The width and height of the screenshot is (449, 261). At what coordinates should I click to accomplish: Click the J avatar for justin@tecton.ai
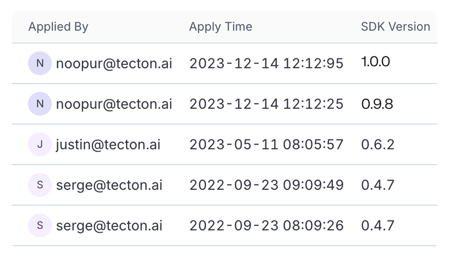tap(40, 145)
